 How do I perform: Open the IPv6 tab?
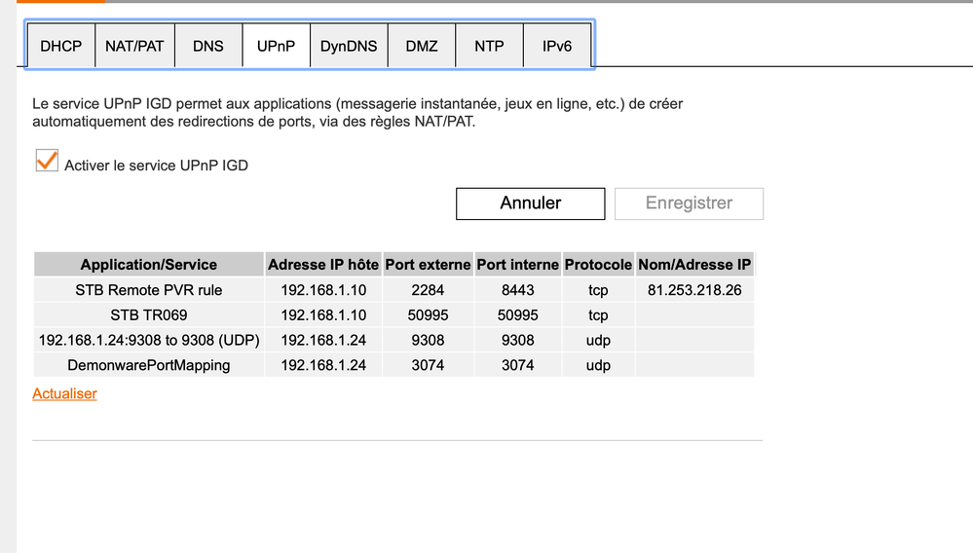[557, 46]
